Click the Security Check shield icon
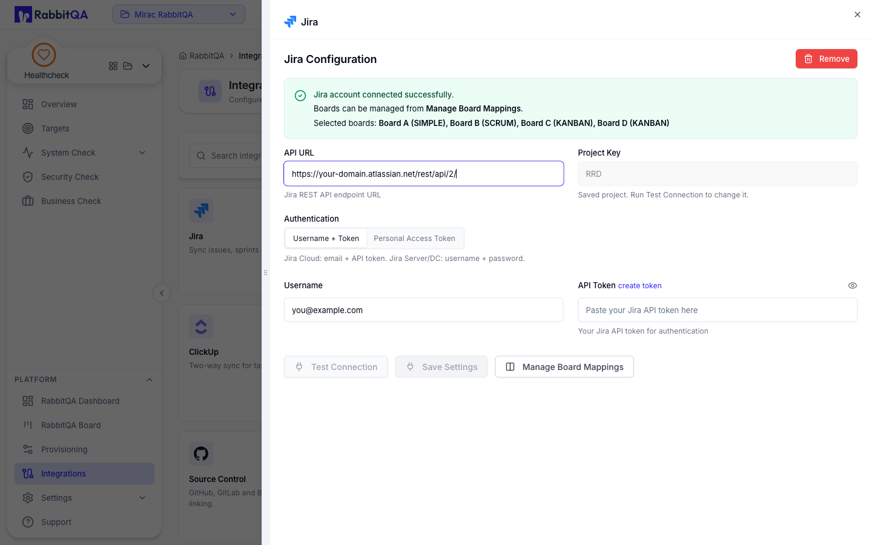Viewport: 872px width, 545px height. click(28, 177)
